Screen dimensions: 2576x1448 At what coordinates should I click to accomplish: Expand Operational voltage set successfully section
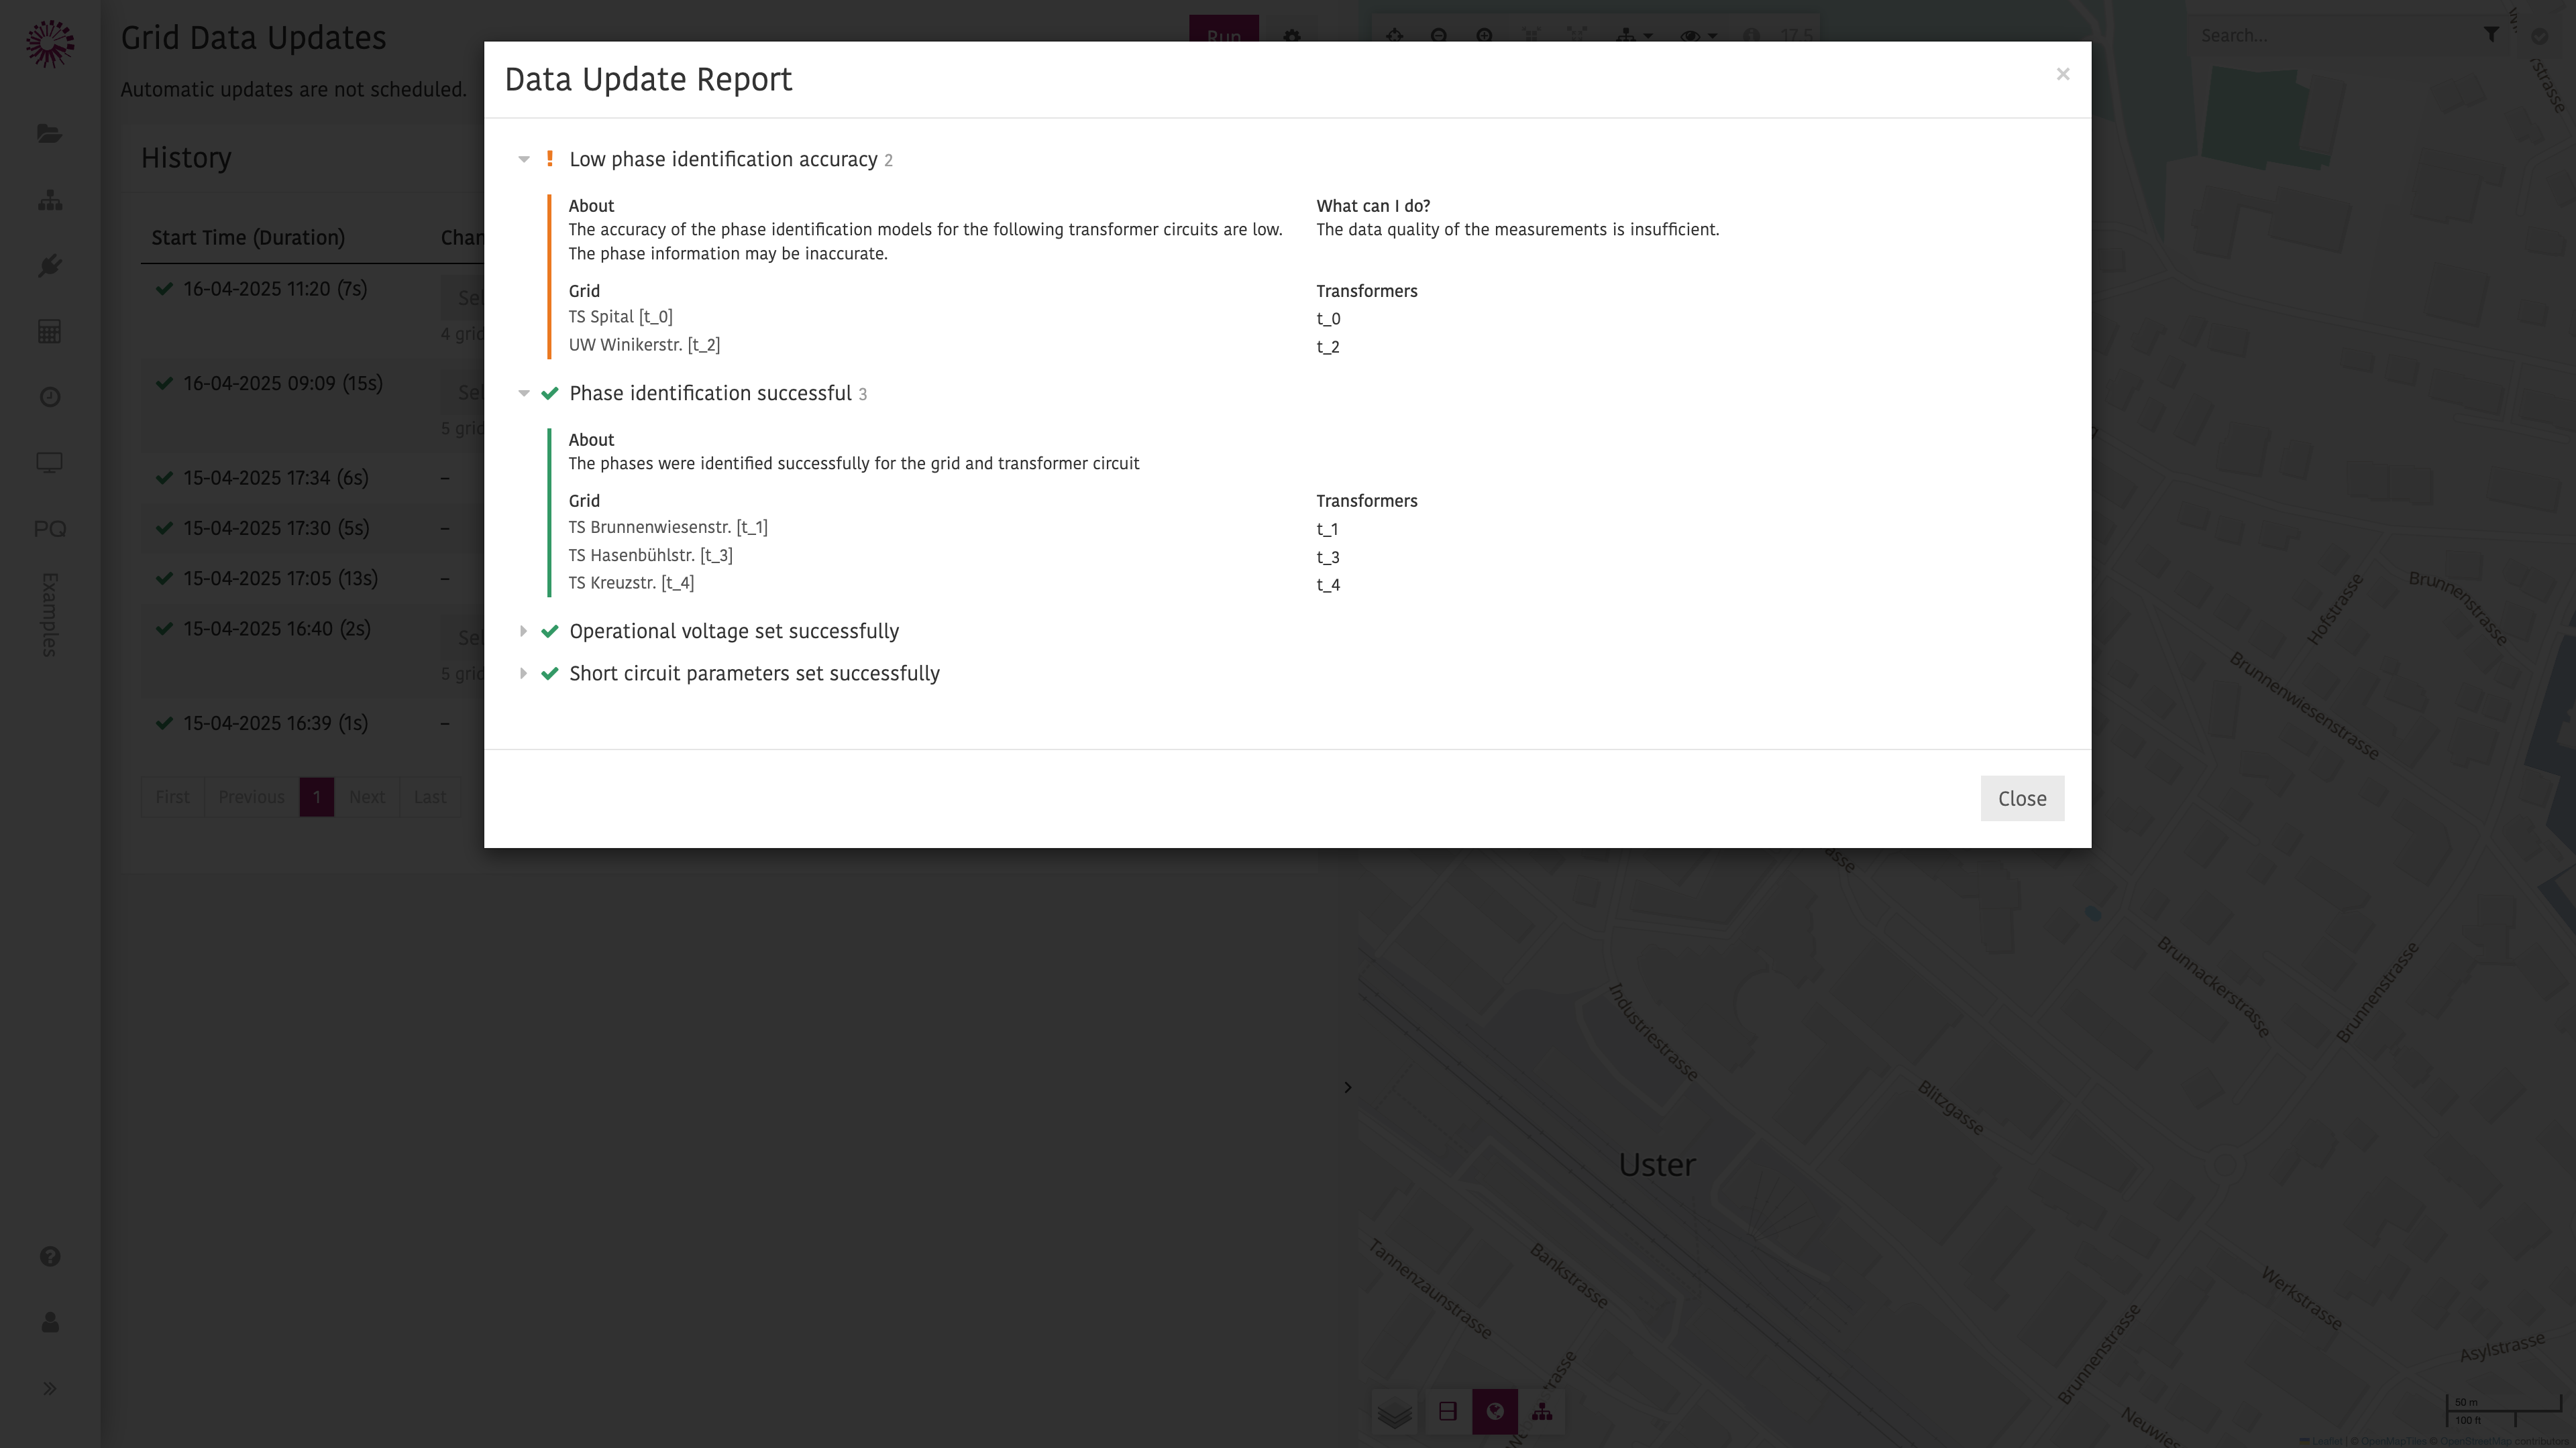[523, 631]
